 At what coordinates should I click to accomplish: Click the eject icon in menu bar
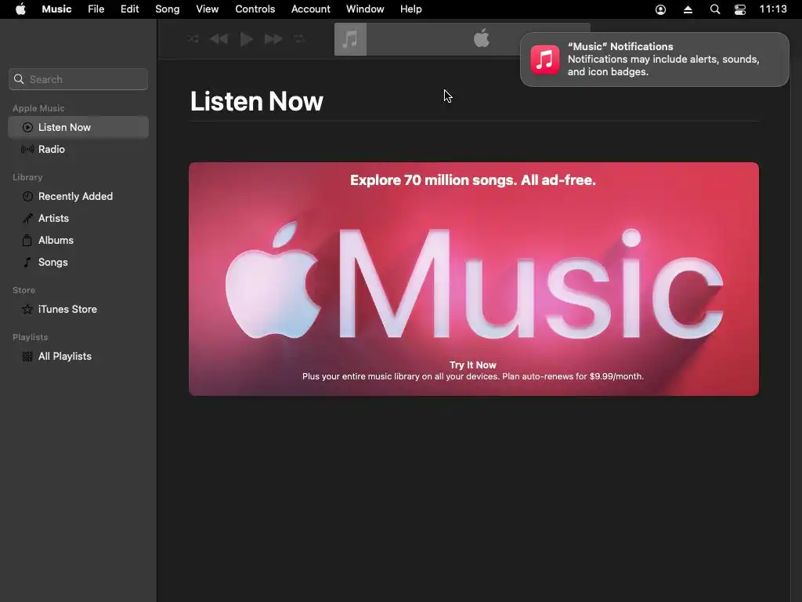coord(688,9)
